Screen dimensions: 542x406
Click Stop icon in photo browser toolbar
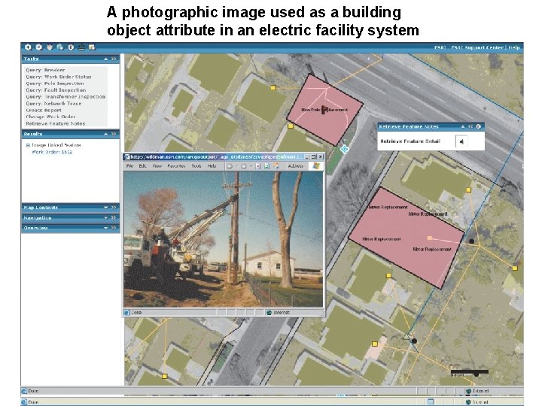pyautogui.click(x=257, y=166)
